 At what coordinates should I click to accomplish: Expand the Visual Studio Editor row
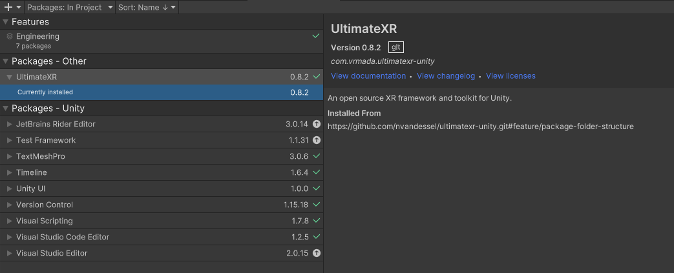(10, 253)
